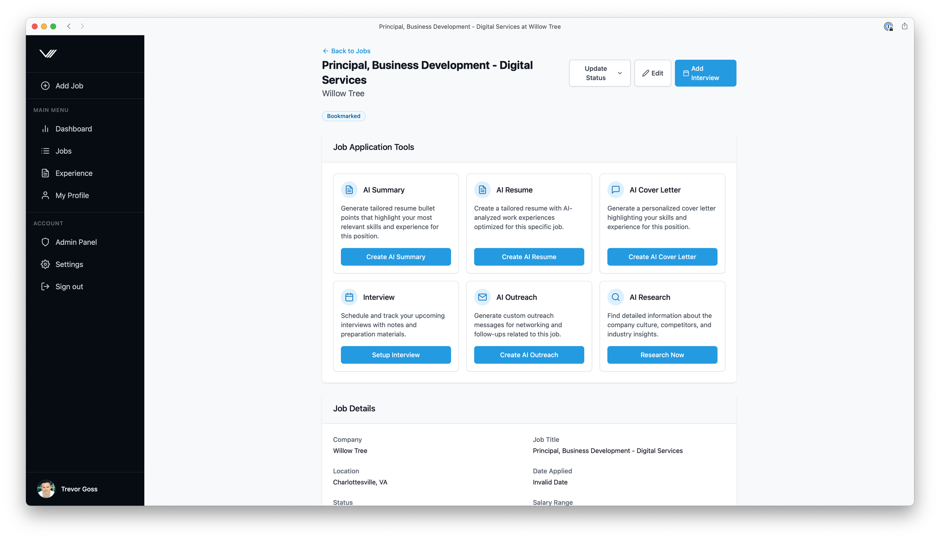Click the Add Interview button
The height and width of the screenshot is (540, 940).
(x=705, y=73)
